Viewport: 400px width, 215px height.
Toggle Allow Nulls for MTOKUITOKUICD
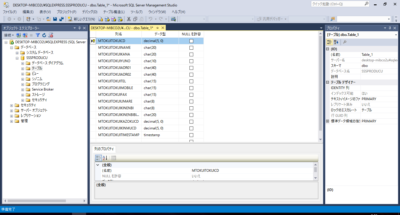(x=191, y=41)
